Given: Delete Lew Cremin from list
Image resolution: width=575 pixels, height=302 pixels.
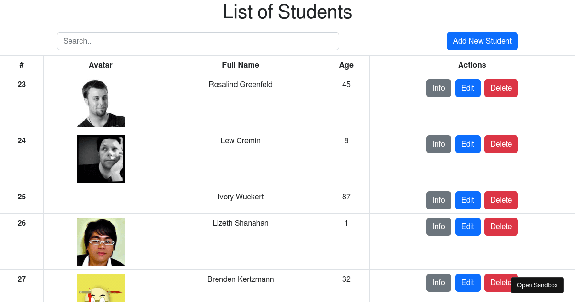Looking at the screenshot, I should click(501, 144).
